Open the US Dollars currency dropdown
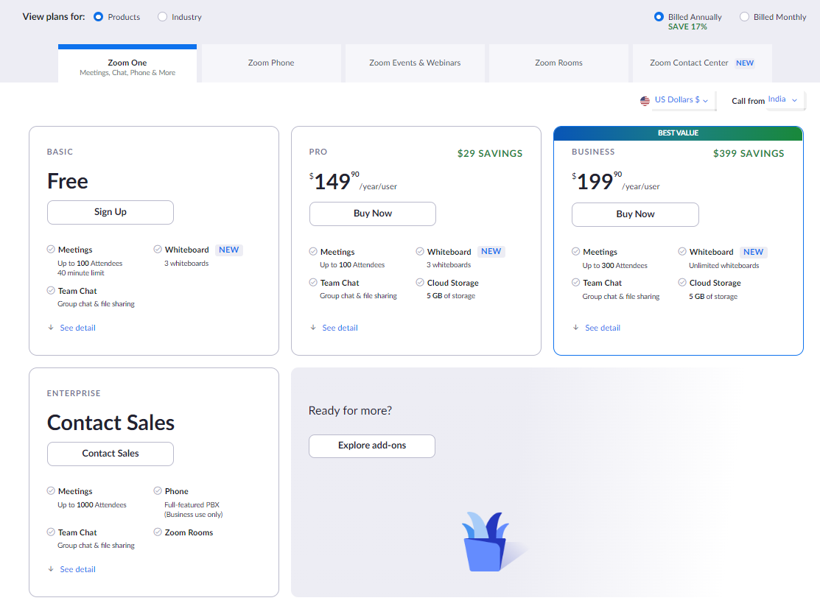The image size is (820, 609). click(681, 100)
